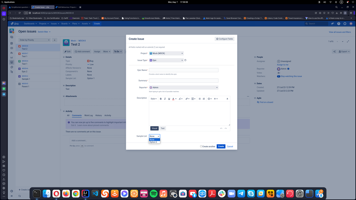Open the Project Mock (MOCK) dropdown
Image resolution: width=356 pixels, height=200 pixels.
point(166,53)
